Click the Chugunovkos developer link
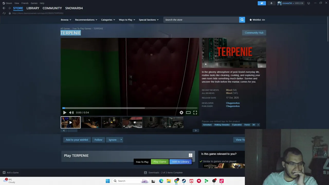Image resolution: width=329 pixels, height=185 pixels. click(233, 103)
